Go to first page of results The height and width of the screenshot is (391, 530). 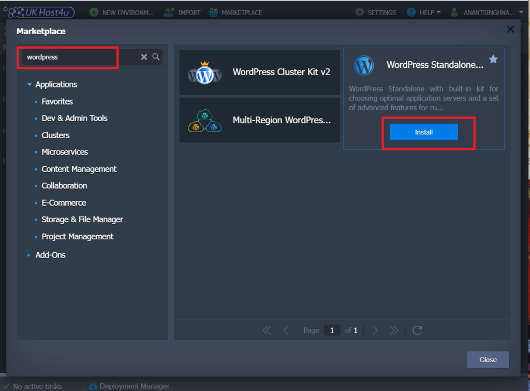point(267,330)
